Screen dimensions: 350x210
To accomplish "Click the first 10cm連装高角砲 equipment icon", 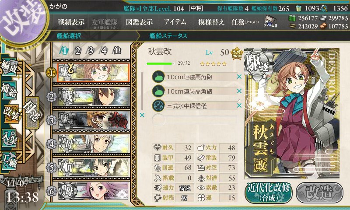I will pos(158,77).
